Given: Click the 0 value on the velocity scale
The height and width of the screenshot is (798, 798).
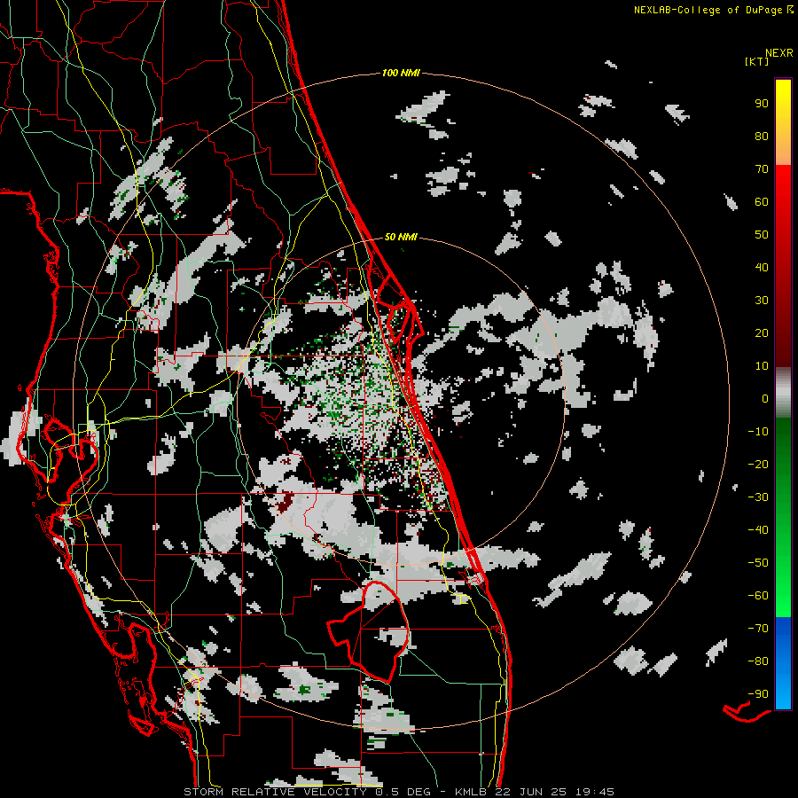Looking at the screenshot, I should click(765, 399).
